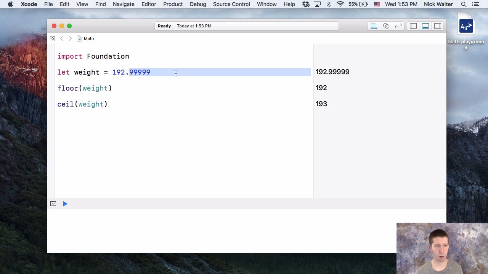Close the Xcode playground window
Screen dimensions: 488x274
click(54, 26)
